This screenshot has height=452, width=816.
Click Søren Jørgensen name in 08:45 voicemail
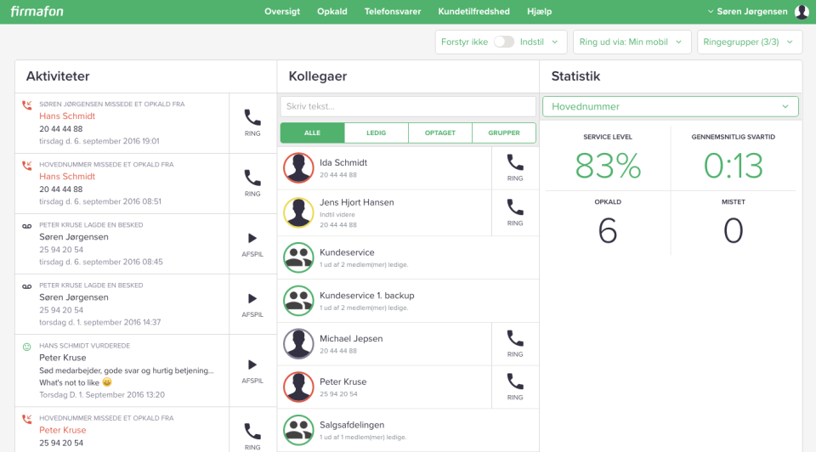coord(74,237)
